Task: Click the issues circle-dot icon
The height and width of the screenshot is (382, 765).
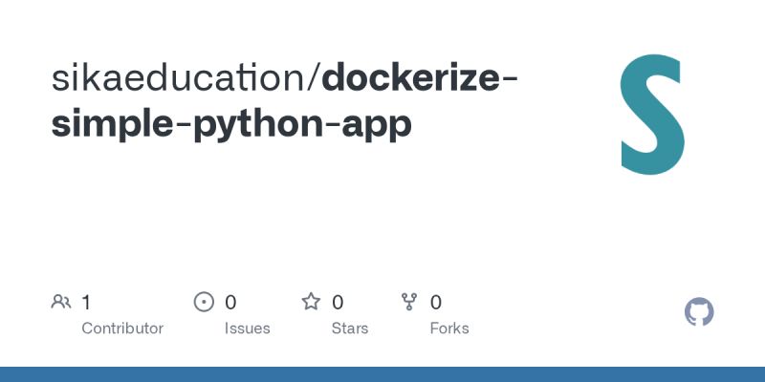Action: pyautogui.click(x=204, y=302)
